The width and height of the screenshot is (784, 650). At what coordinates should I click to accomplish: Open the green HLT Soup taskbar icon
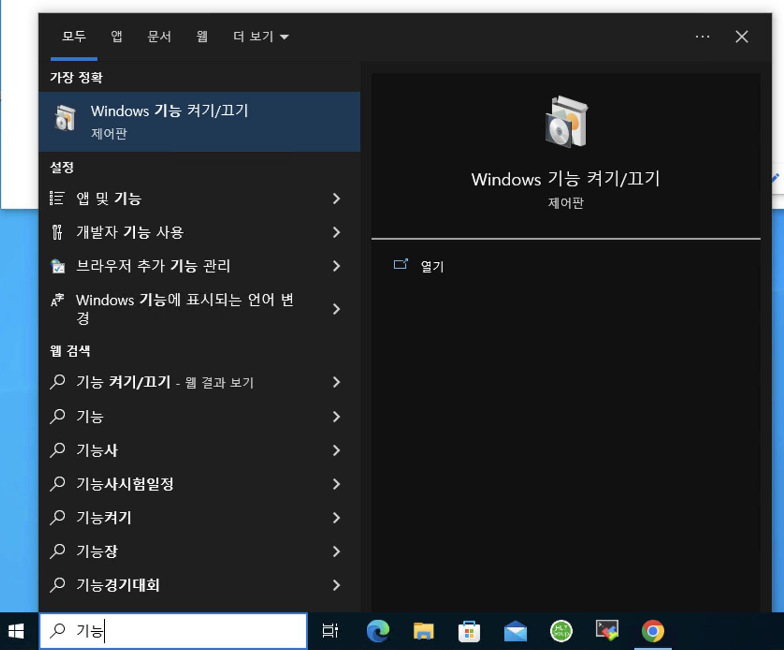(561, 631)
